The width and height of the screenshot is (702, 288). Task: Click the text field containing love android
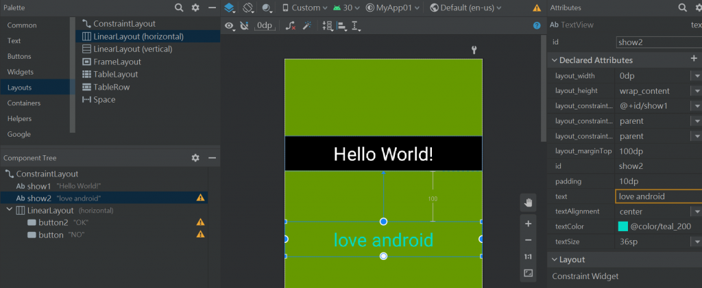coord(657,196)
